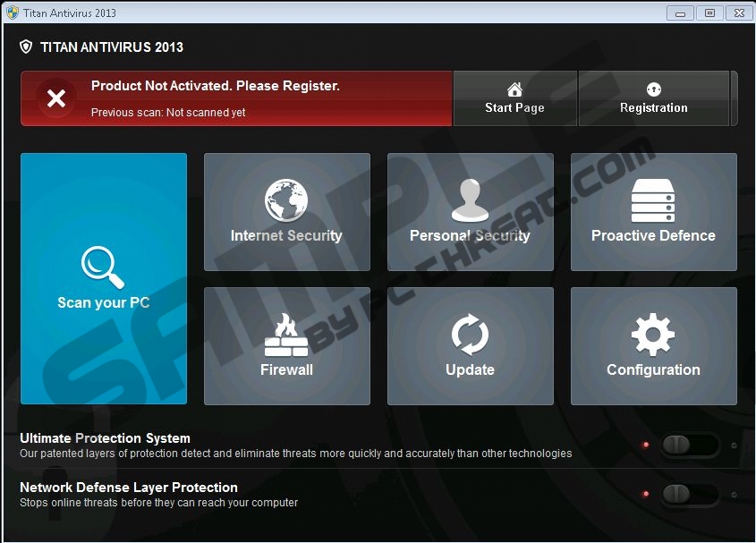
Task: Open the Firewall flame-wall tile
Action: pyautogui.click(x=287, y=346)
